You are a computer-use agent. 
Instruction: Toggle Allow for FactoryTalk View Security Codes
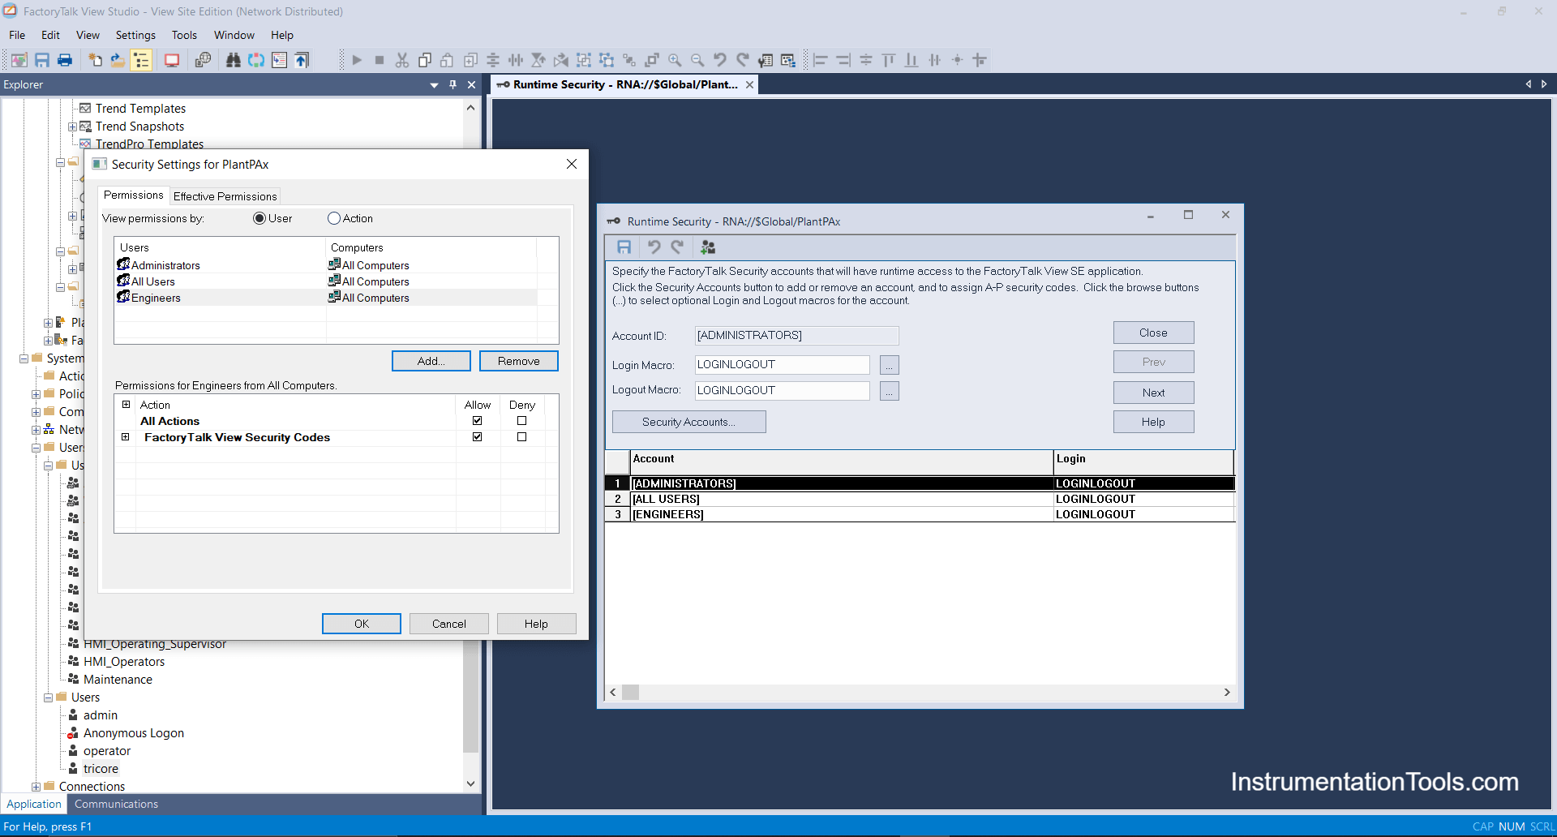(477, 437)
